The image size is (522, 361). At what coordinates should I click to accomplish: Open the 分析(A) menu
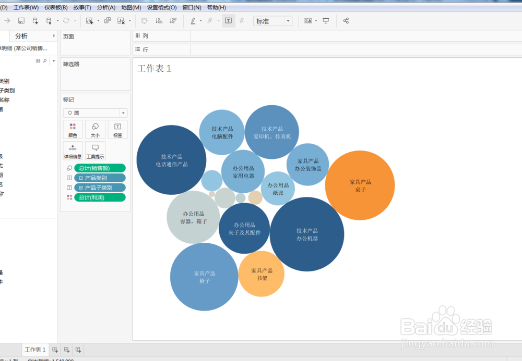(x=106, y=7)
